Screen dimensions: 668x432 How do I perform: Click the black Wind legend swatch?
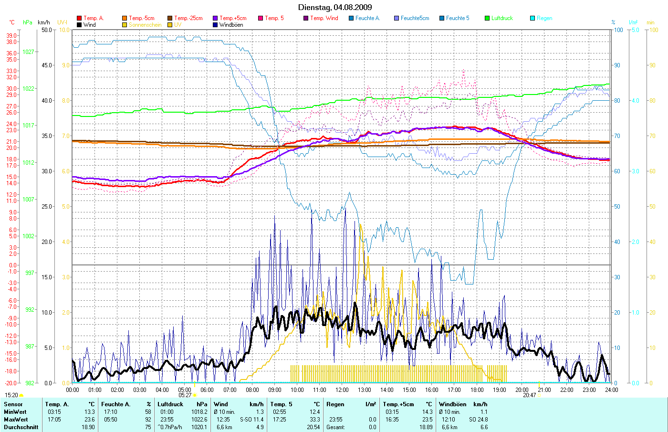[79, 25]
